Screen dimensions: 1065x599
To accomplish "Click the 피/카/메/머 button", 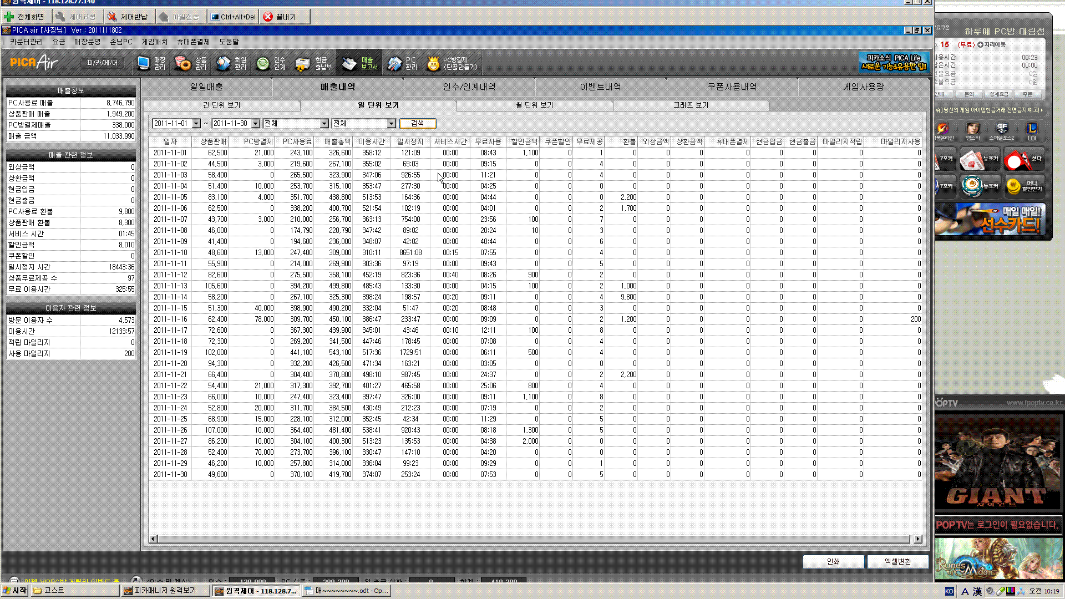I will pos(102,63).
